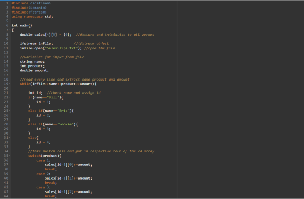Click comment "//variables for input from file"
This screenshot has height=199, width=304.
point(52,57)
